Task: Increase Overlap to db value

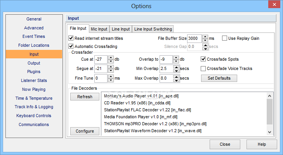Action: coord(176,58)
